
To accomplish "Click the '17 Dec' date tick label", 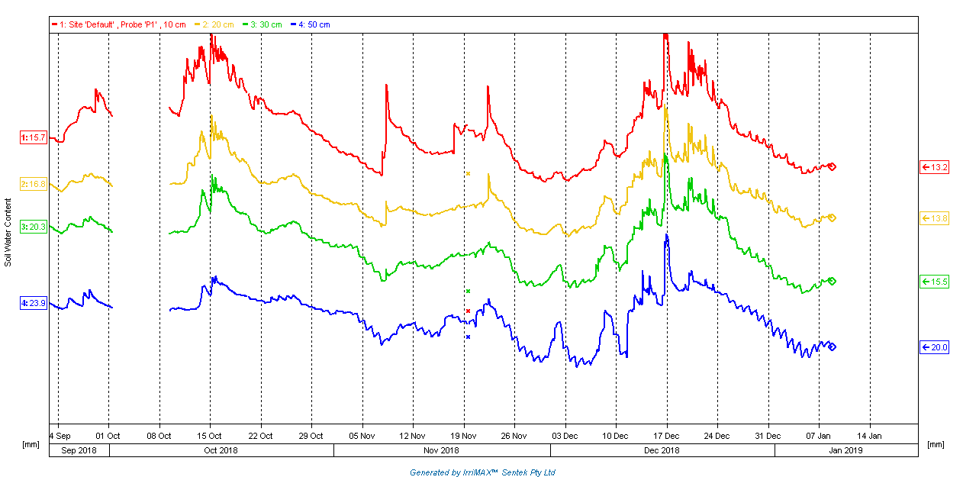I will (666, 436).
